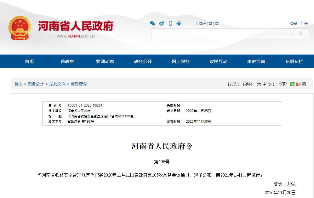
Task: Click the 打印 print link
Action: click(234, 84)
